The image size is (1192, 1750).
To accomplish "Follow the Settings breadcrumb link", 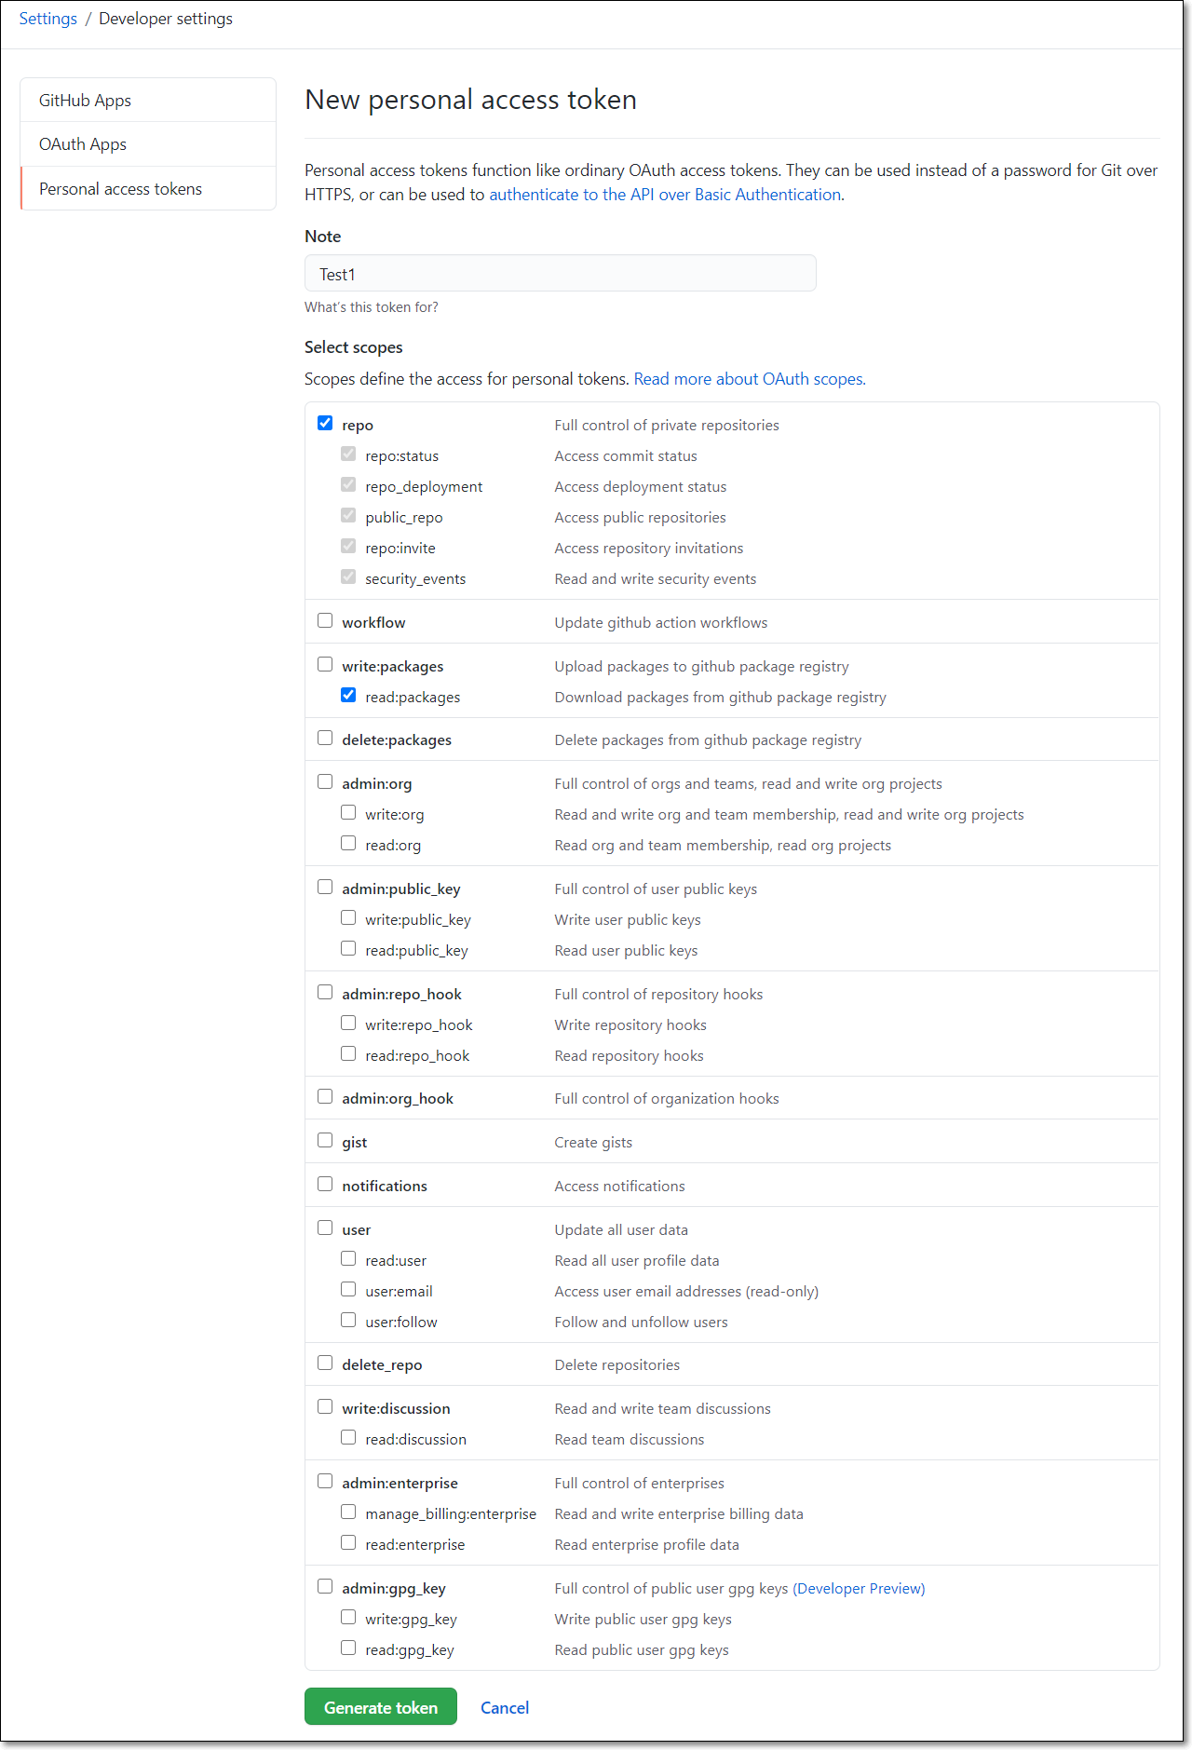I will point(48,19).
